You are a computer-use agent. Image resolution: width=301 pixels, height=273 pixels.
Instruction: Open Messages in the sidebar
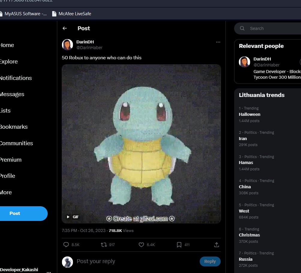click(x=12, y=94)
